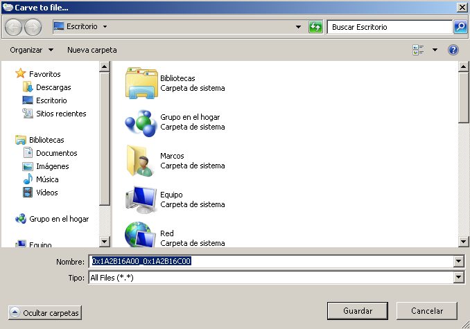Open the help question mark icon
The height and width of the screenshot is (329, 470).
pos(453,50)
